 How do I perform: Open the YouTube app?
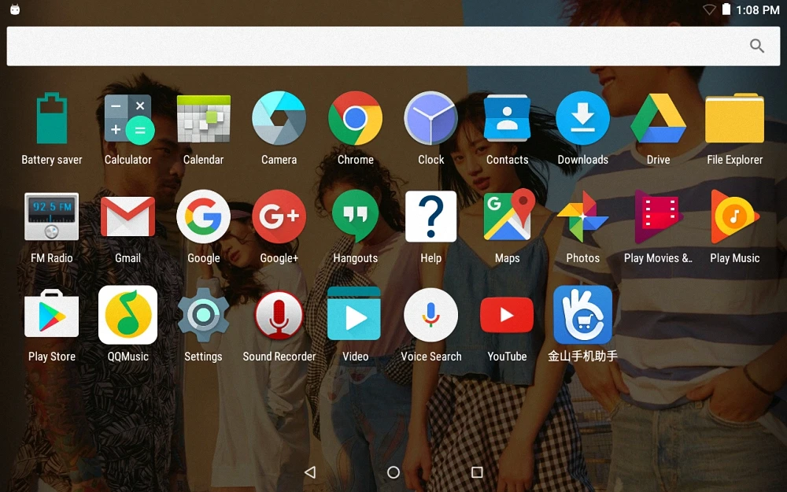pos(507,315)
